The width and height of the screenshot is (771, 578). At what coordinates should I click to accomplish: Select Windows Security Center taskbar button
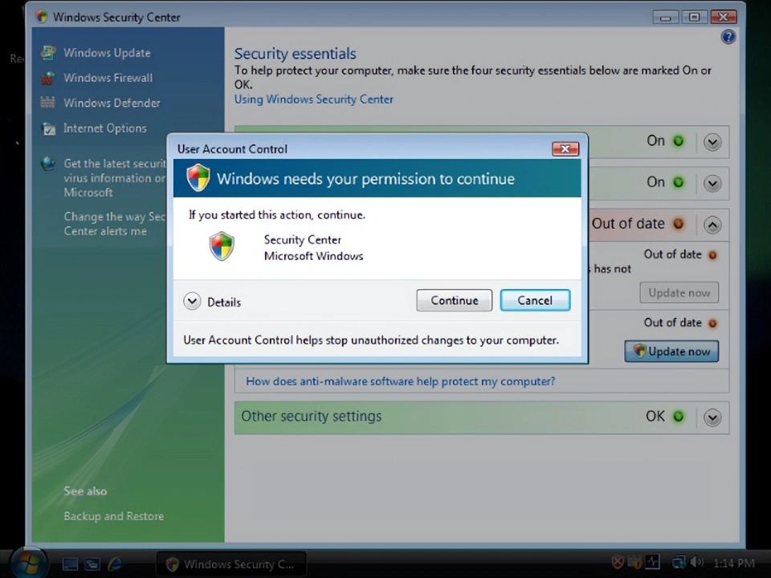point(230,564)
